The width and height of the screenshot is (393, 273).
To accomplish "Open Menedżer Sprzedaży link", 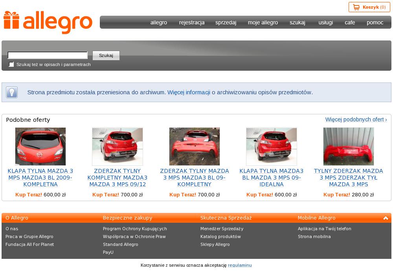I will coord(222,229).
